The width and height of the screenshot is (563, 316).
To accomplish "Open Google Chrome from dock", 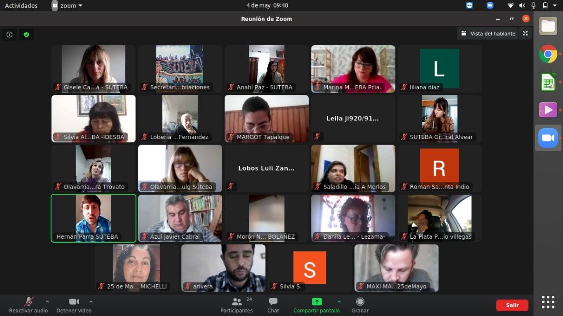I will click(x=548, y=54).
